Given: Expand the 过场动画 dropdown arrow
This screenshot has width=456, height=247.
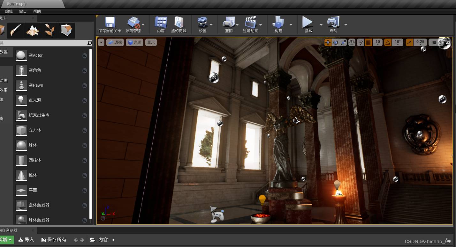Looking at the screenshot, I should [261, 25].
